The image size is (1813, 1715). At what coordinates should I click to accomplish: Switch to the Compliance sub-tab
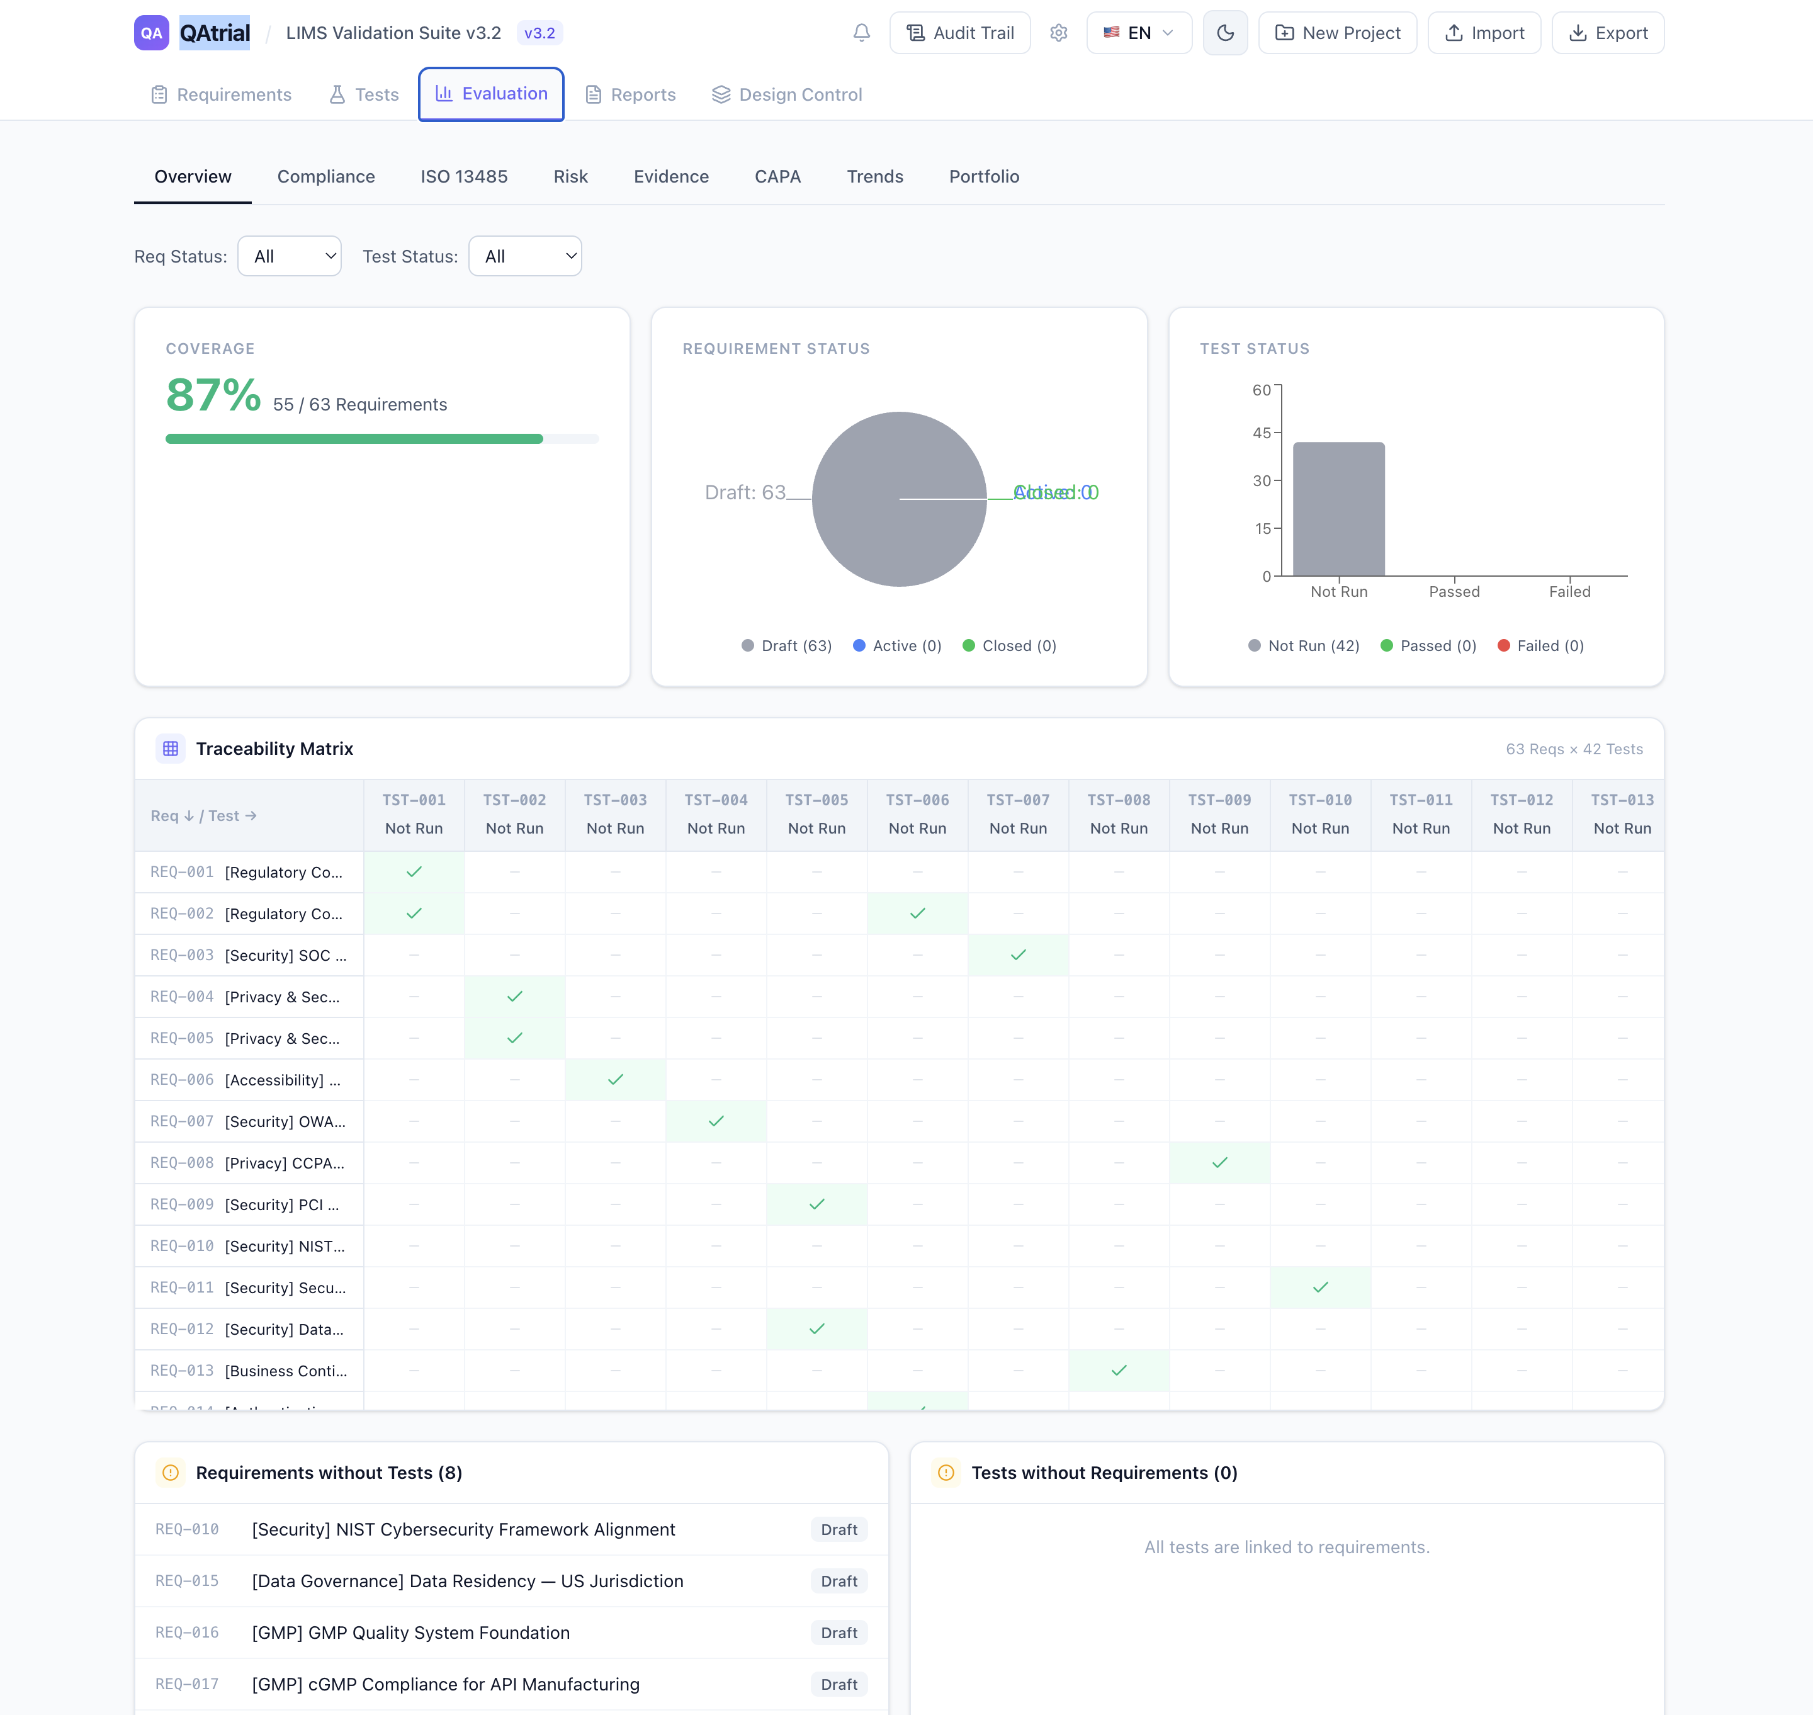pos(326,176)
